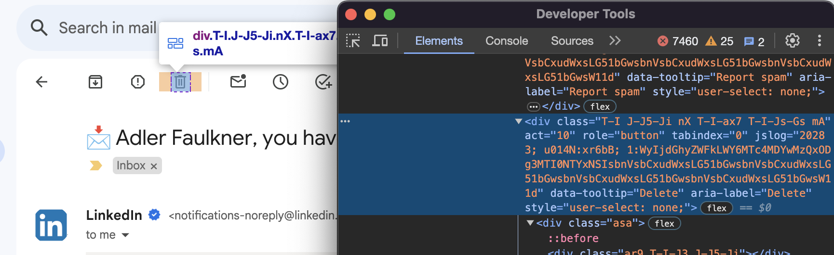Image resolution: width=834 pixels, height=255 pixels.
Task: Delete the email using the trash icon
Action: pyautogui.click(x=180, y=82)
